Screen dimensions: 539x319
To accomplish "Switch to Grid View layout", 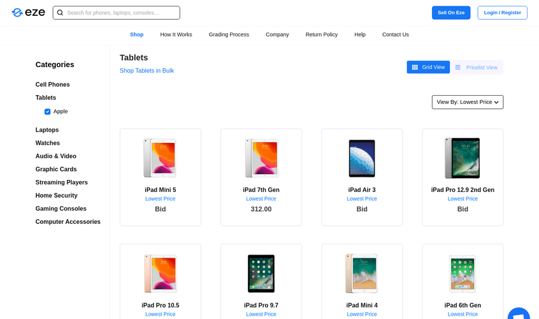I will point(428,67).
